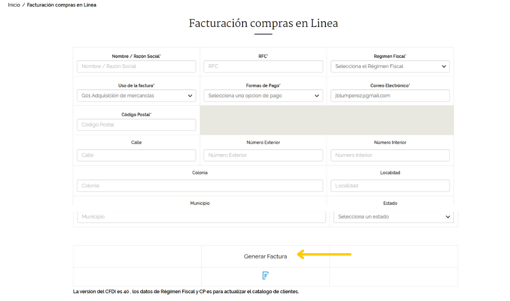Screen dimensions: 510x301
Task: Click the Correo Electrónico field
Action: coord(390,96)
